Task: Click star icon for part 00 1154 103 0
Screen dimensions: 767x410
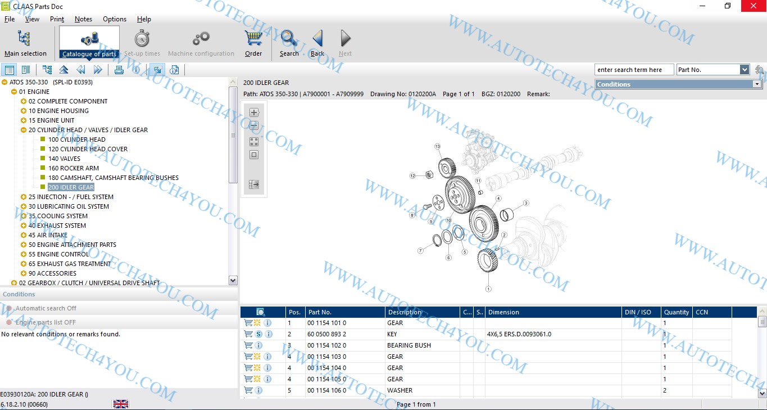Action: 257,357
